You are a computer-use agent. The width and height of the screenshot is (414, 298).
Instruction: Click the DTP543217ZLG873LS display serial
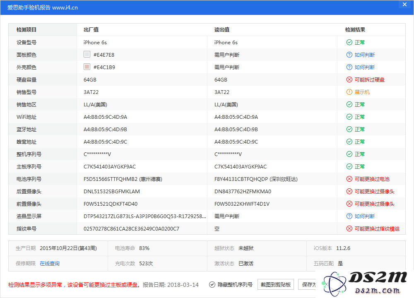coord(144,216)
